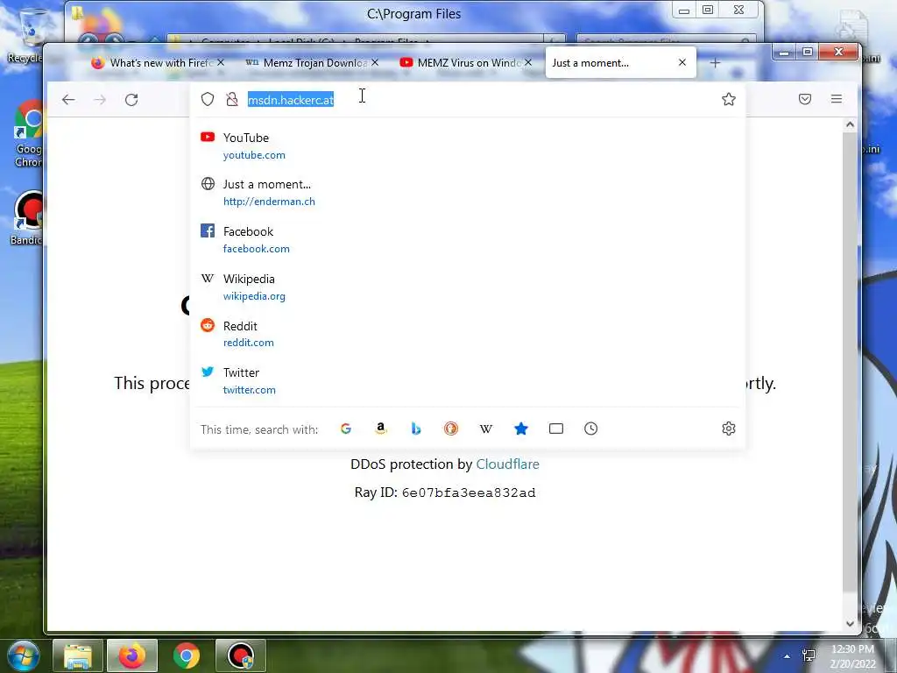Reload the page with the refresh icon

(x=131, y=100)
